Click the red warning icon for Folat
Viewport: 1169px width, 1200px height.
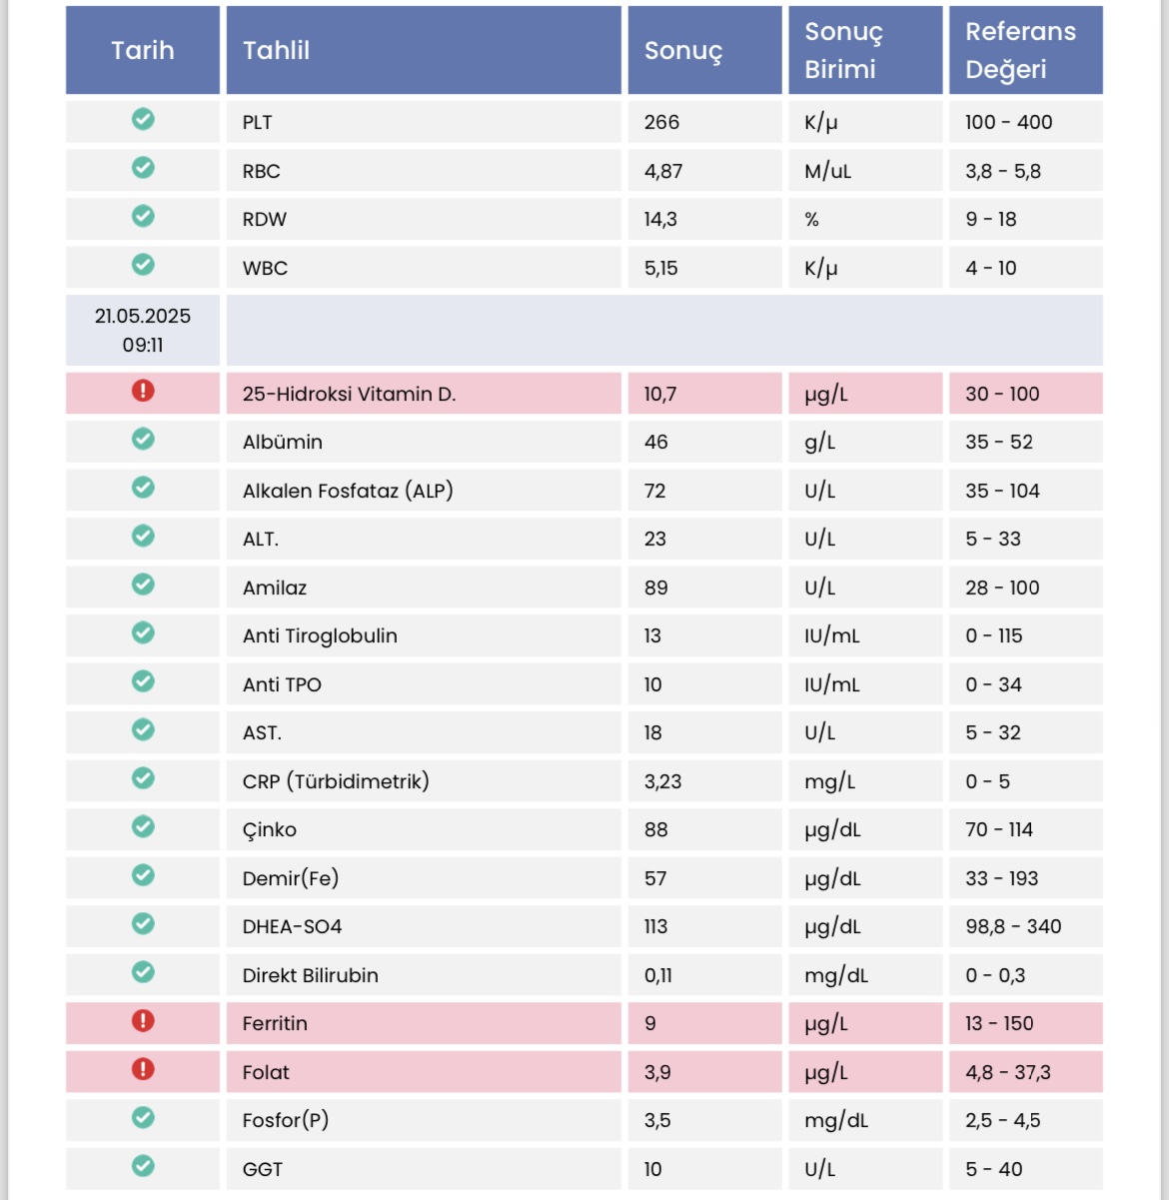click(x=143, y=1069)
